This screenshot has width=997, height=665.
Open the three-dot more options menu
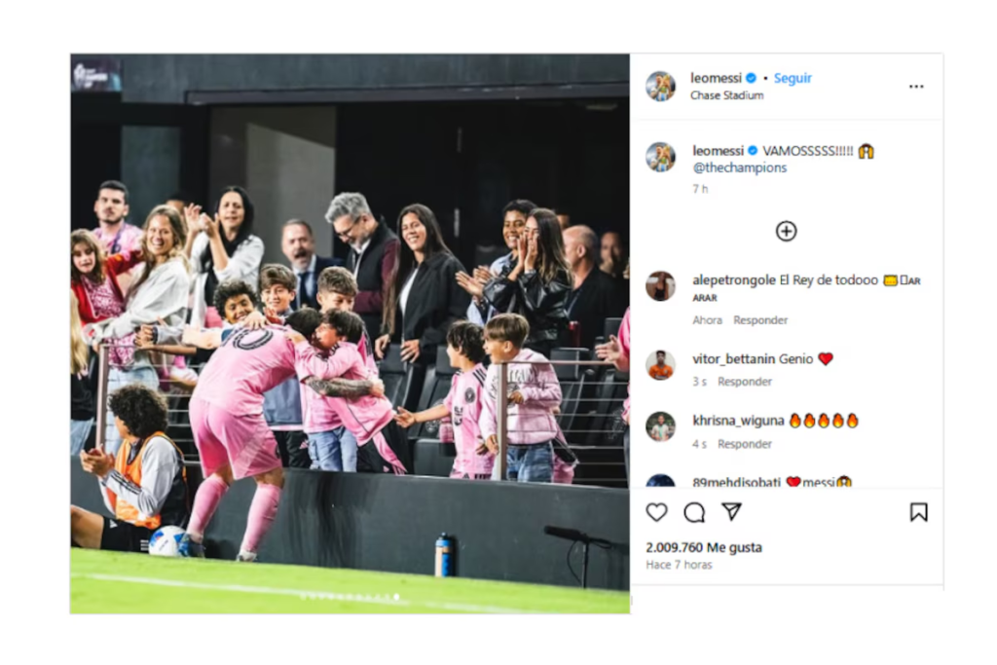pyautogui.click(x=916, y=87)
